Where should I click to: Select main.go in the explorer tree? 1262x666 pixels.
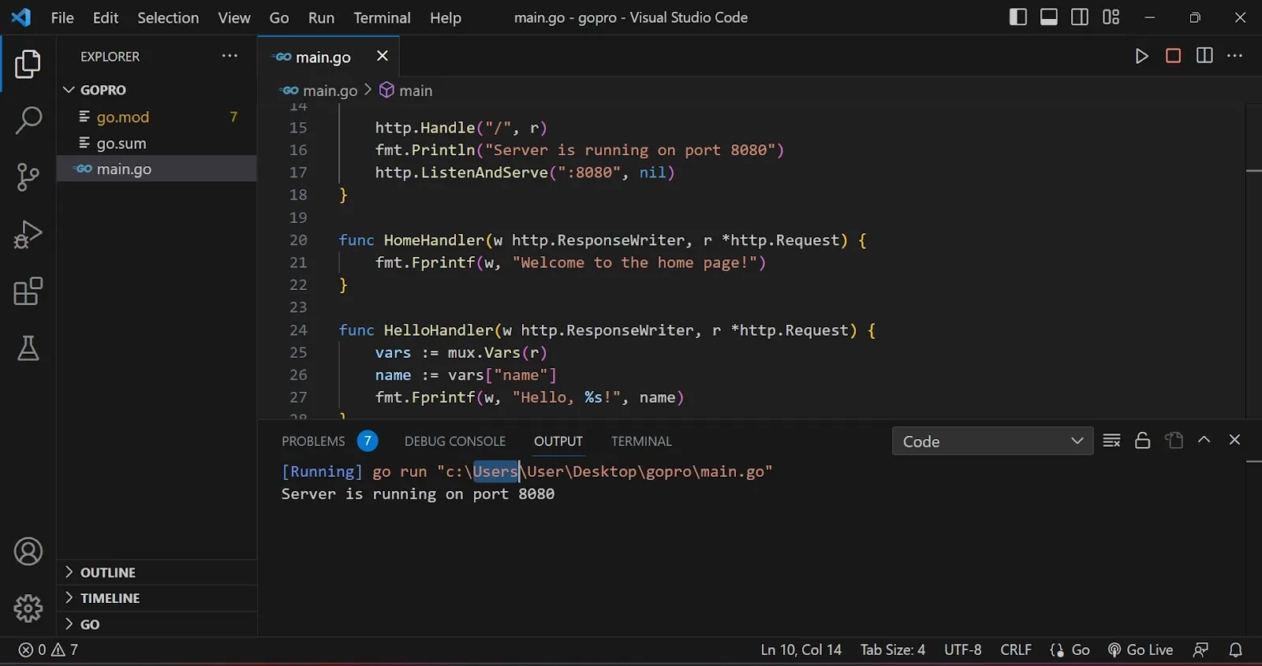pyautogui.click(x=156, y=169)
